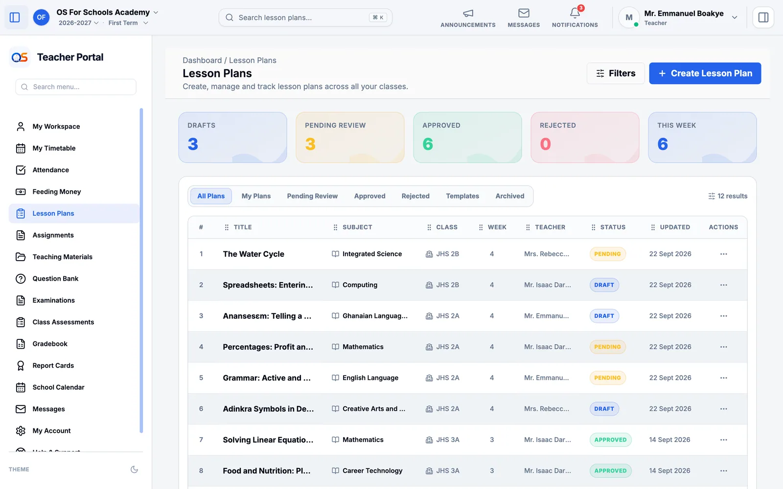Open the right side panel icon
This screenshot has height=489, width=783.
click(x=763, y=18)
